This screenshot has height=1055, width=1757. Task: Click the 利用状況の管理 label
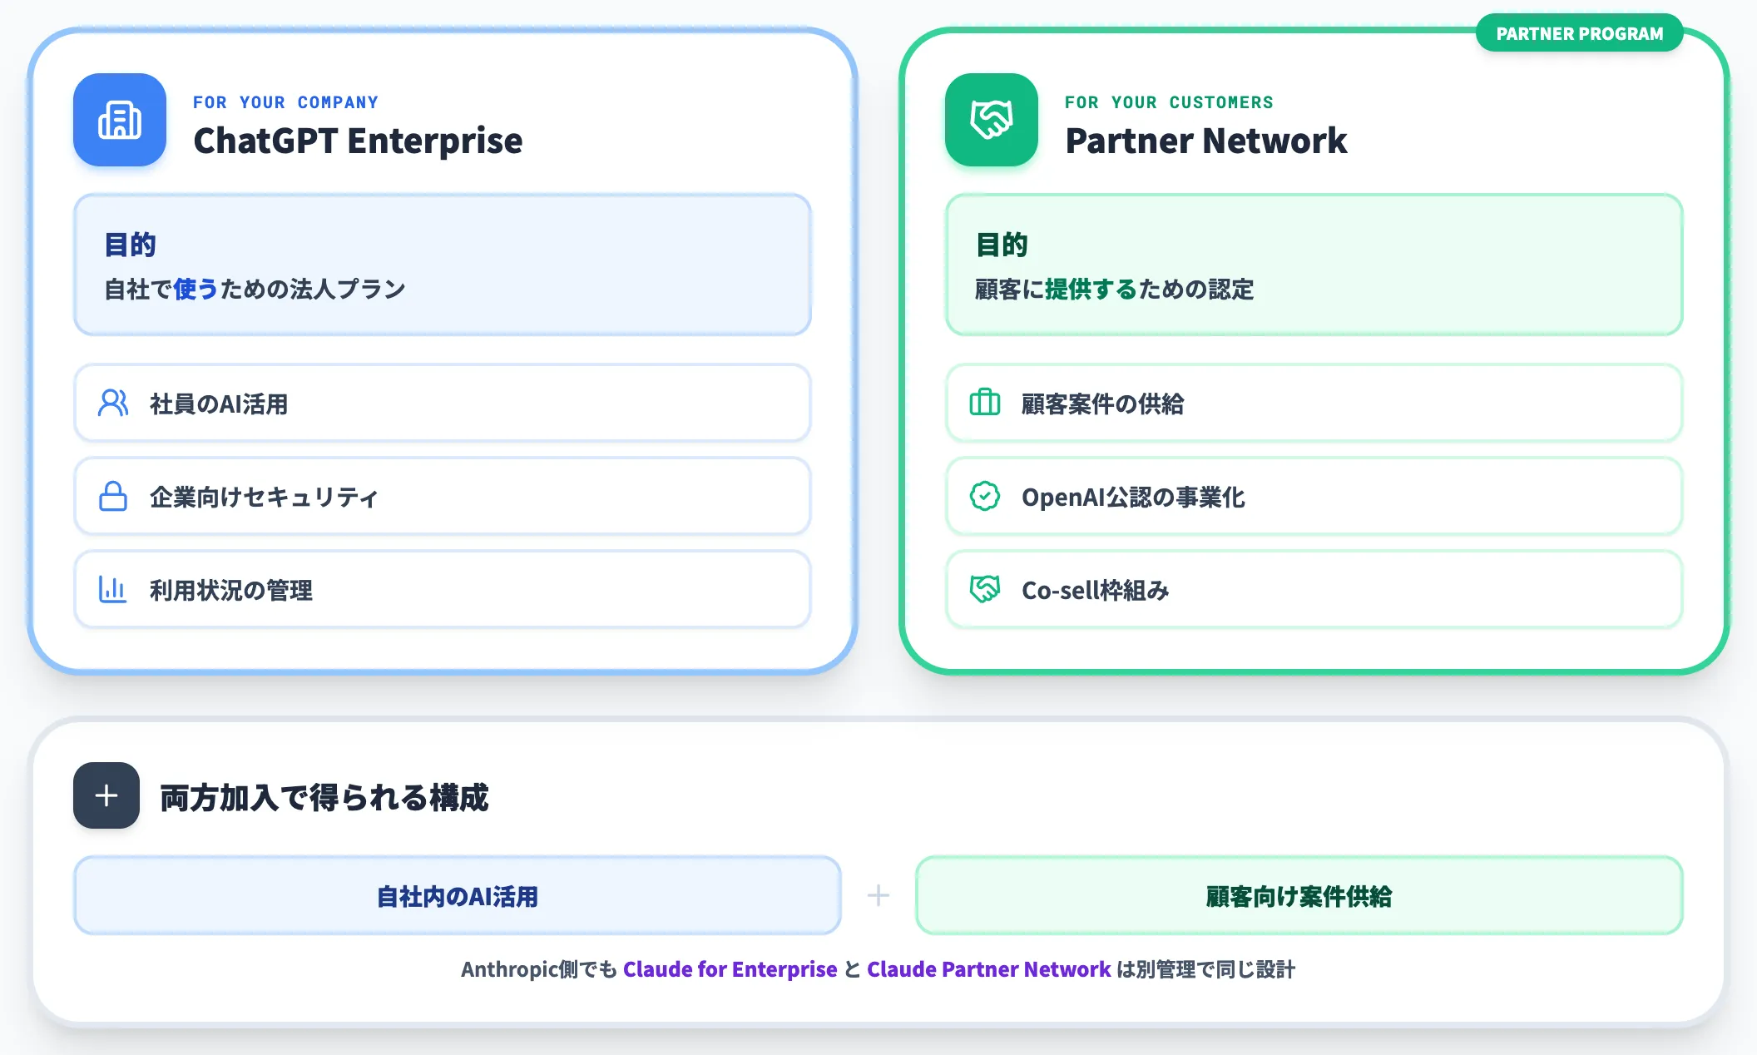(x=231, y=591)
